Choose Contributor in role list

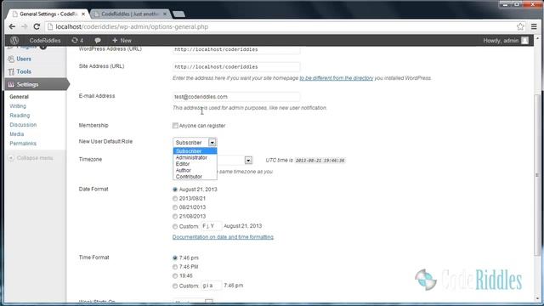click(x=195, y=177)
